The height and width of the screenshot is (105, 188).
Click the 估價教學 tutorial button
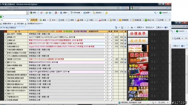coord(138,34)
